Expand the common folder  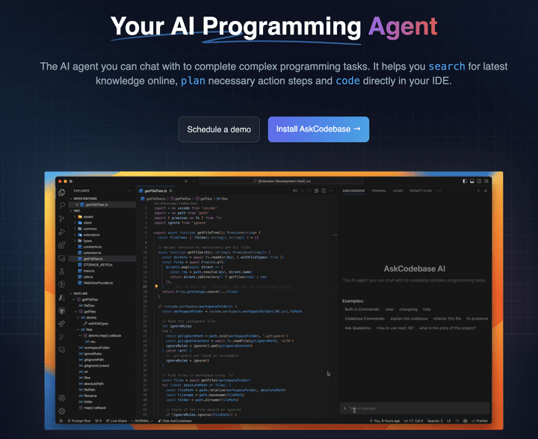tap(75, 229)
